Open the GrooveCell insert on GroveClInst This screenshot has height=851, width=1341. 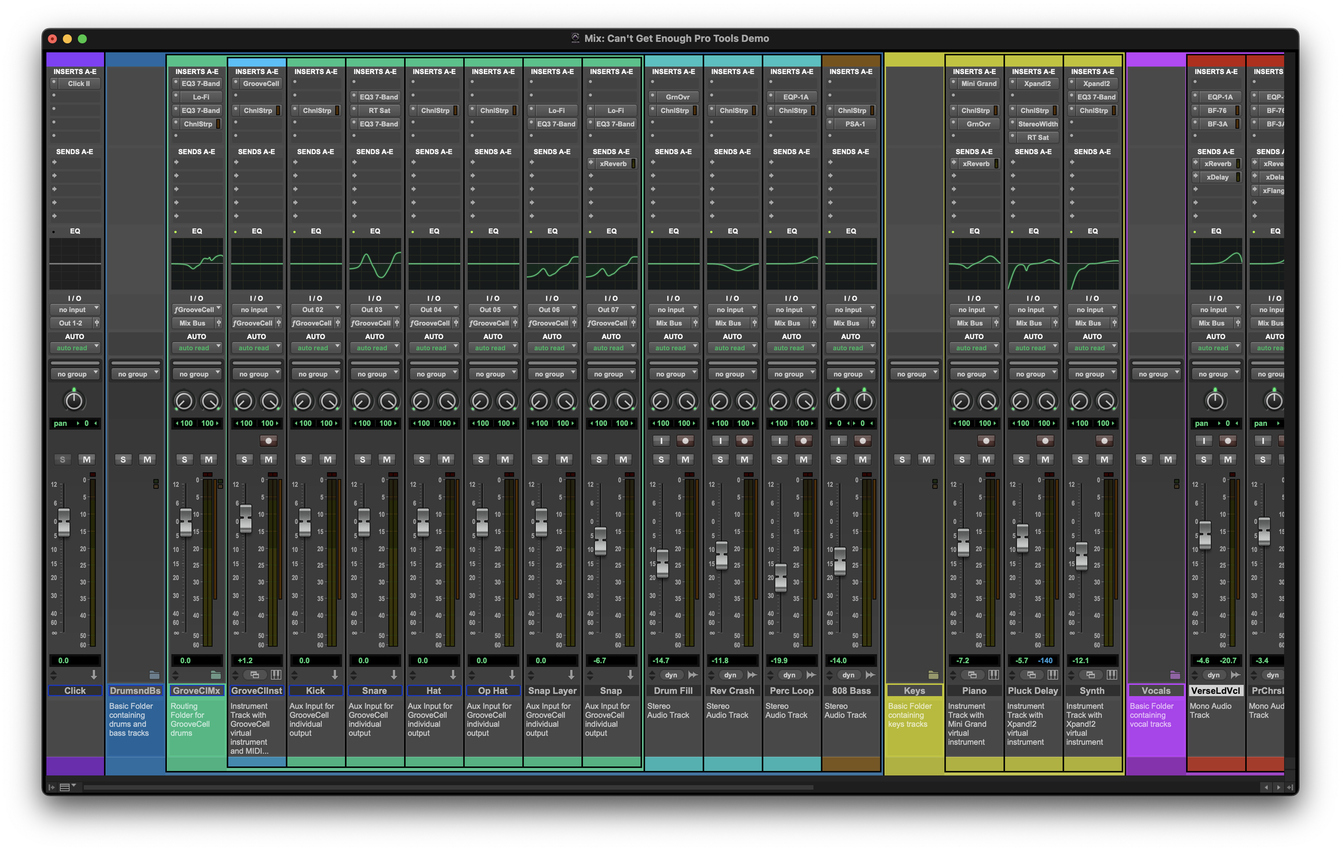click(x=261, y=84)
